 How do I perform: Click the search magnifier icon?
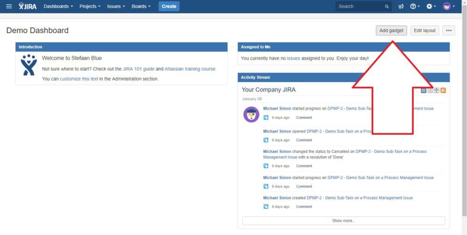click(x=387, y=7)
